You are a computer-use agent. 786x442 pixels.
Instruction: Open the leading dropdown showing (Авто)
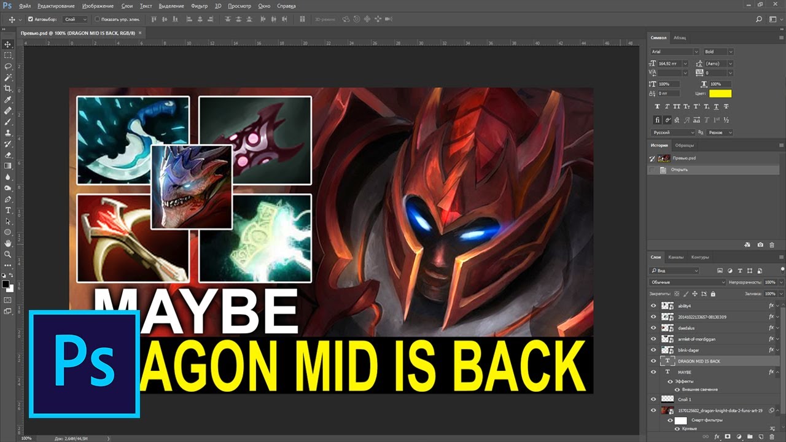click(x=731, y=63)
